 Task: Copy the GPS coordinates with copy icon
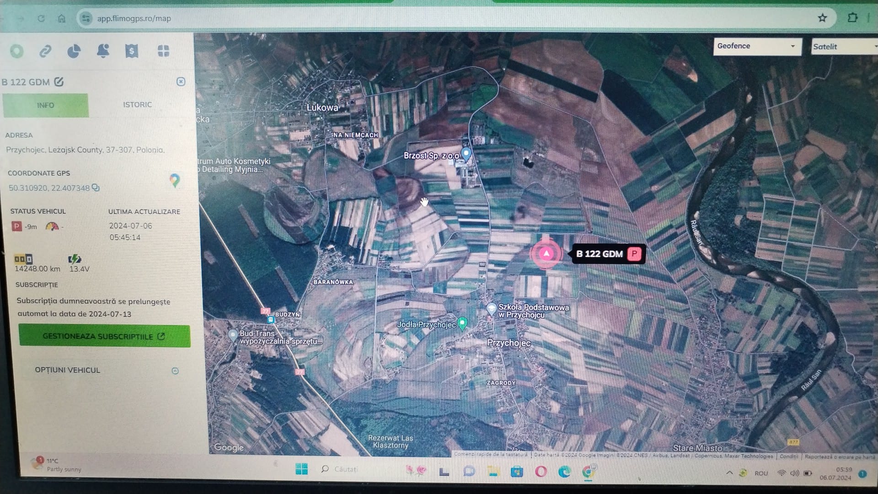pyautogui.click(x=96, y=188)
